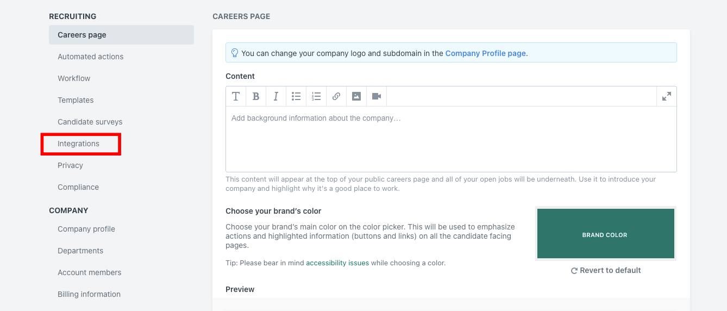Click the insert image icon

(x=356, y=96)
